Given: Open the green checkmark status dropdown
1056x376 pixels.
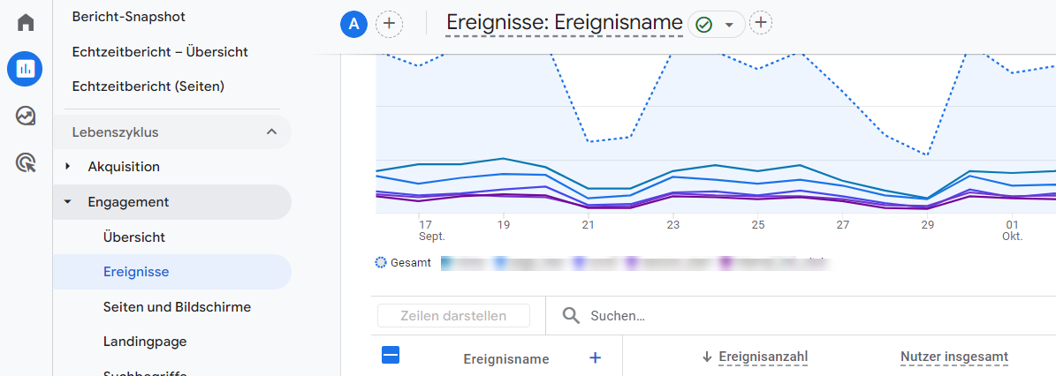Looking at the screenshot, I should (715, 25).
